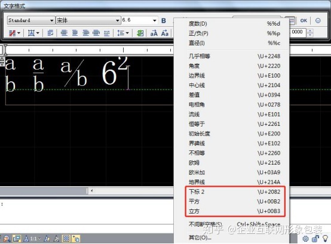331x244 pixels.
Task: Insert the 度数(D) degree symbol
Action: click(x=234, y=24)
